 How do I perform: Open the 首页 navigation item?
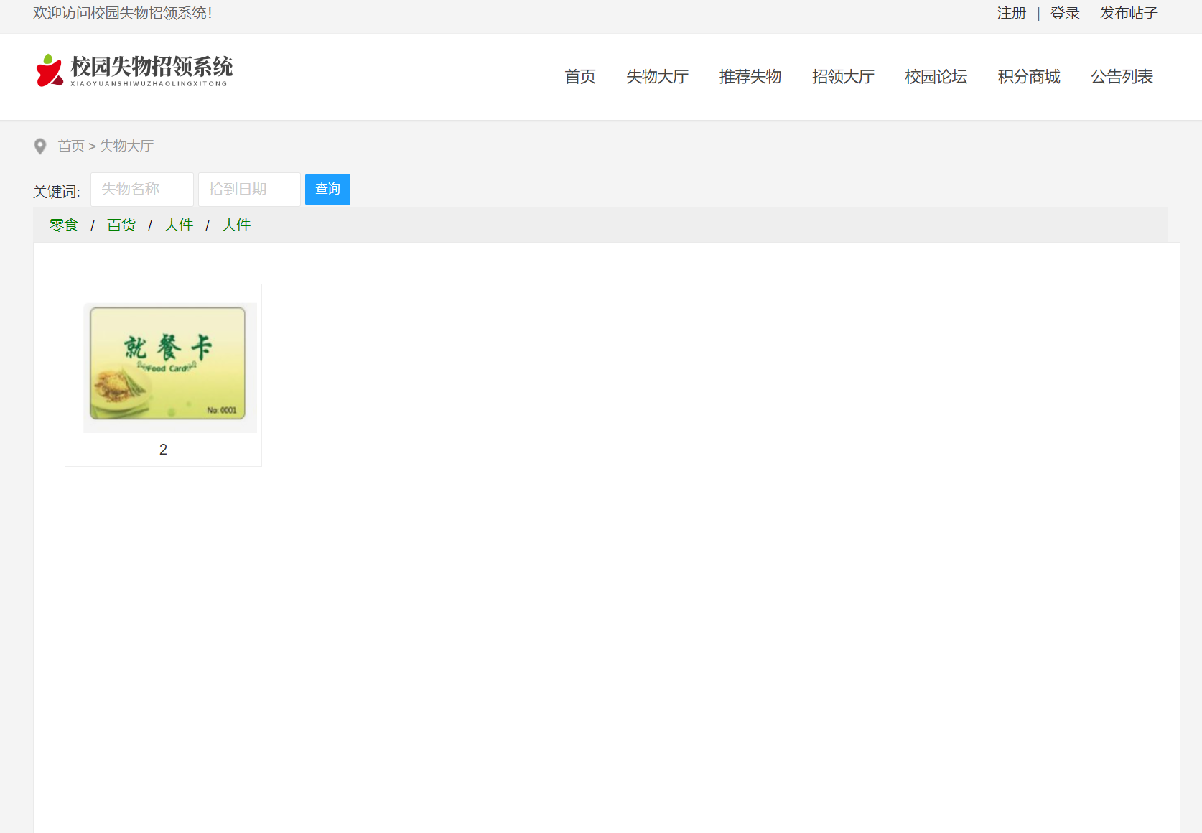click(579, 77)
